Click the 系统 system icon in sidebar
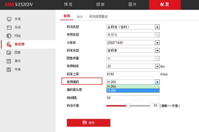Image resolution: width=199 pixels, height=132 pixels. [9, 28]
